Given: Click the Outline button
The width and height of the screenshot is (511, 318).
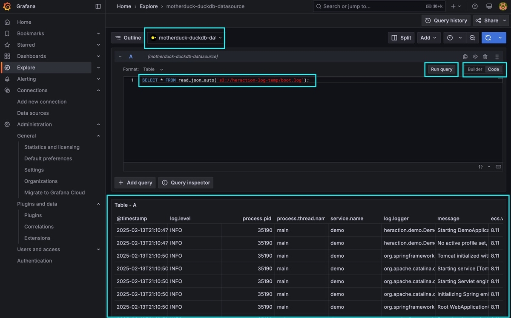Looking at the screenshot, I should (x=128, y=38).
